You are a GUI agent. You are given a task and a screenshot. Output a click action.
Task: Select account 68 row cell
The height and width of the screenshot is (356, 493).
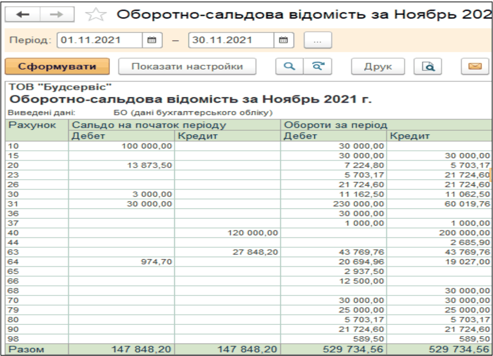click(37, 291)
